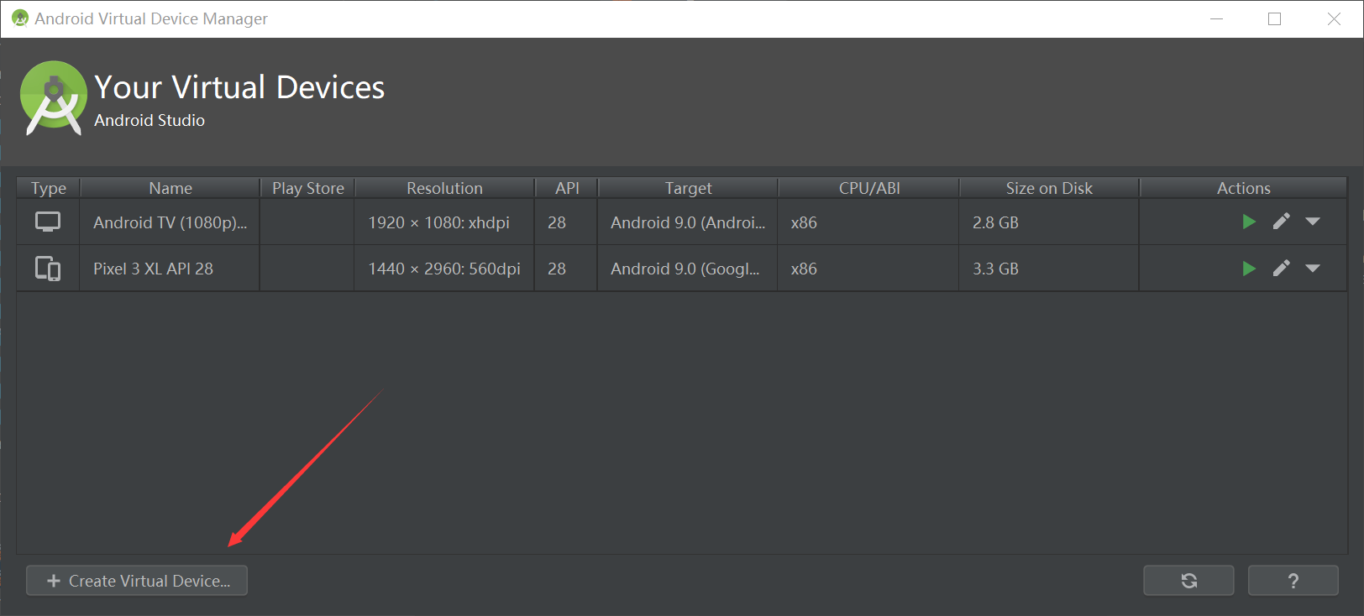Close the Android Virtual Device Manager window
The image size is (1364, 616).
pyautogui.click(x=1334, y=18)
